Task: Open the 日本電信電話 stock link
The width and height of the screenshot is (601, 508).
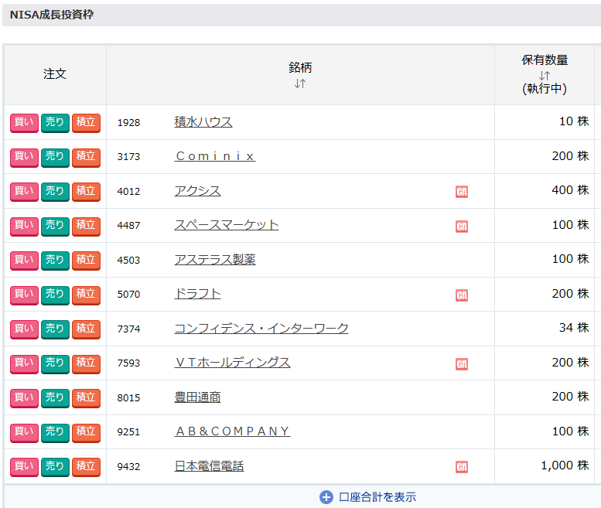Action: pos(209,466)
